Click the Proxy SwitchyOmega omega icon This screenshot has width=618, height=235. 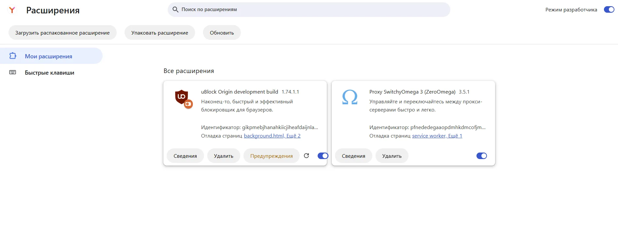(x=350, y=97)
